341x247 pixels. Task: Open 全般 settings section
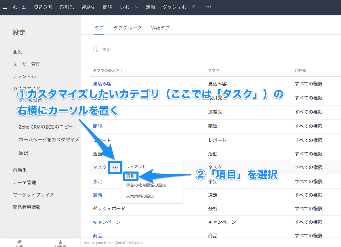pyautogui.click(x=17, y=52)
